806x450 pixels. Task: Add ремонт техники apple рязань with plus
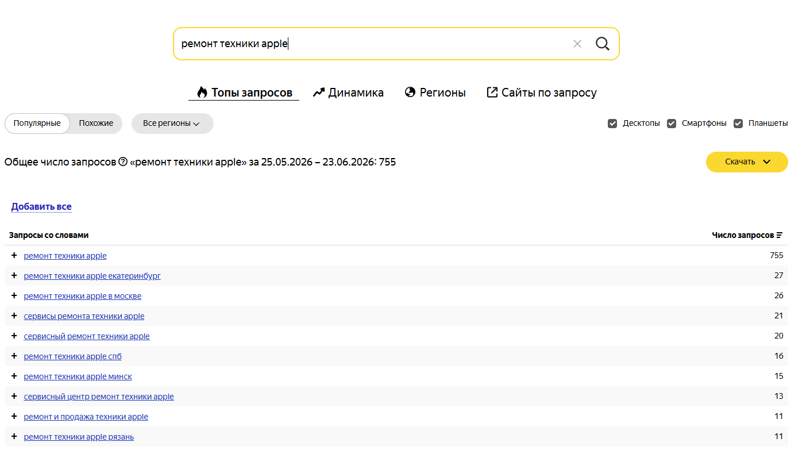point(14,436)
